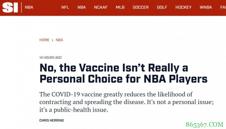This screenshot has height=129, width=226.
Task: Open the NBA breadcrumb link
Action: 59,40
